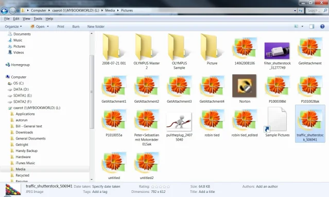Click Add an author field

(x=267, y=186)
